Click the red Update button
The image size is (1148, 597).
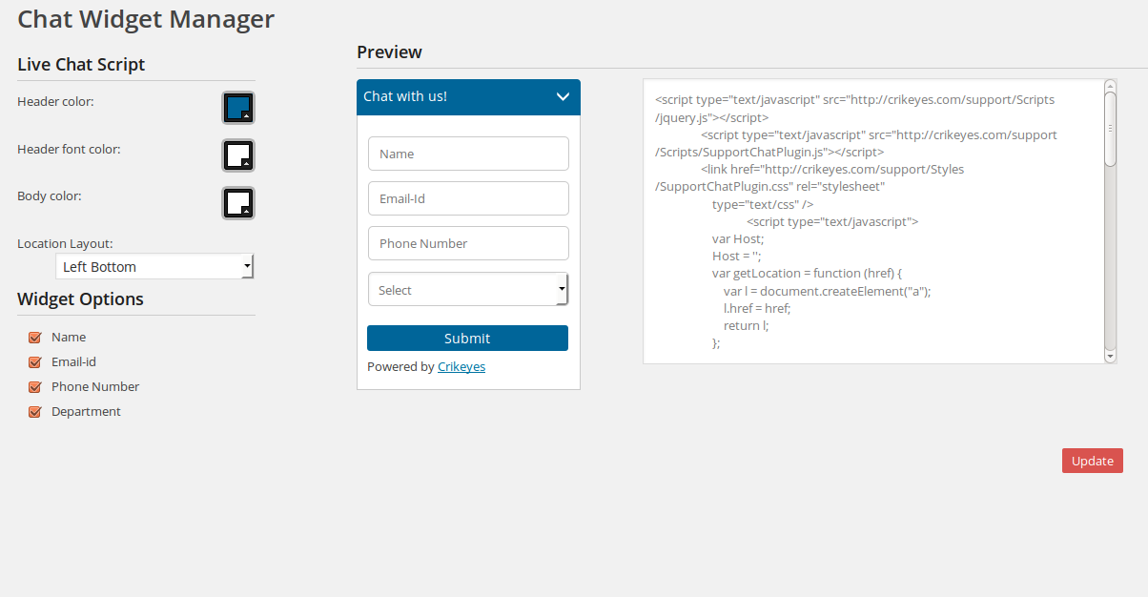[x=1093, y=461]
